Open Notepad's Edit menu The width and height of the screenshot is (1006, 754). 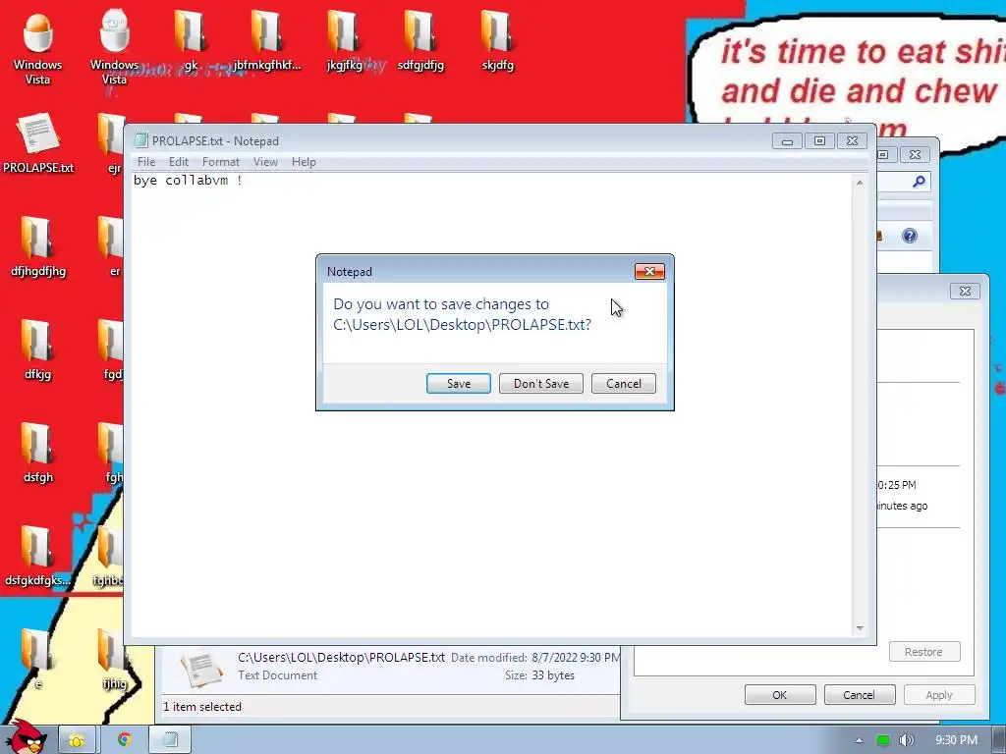pyautogui.click(x=179, y=162)
